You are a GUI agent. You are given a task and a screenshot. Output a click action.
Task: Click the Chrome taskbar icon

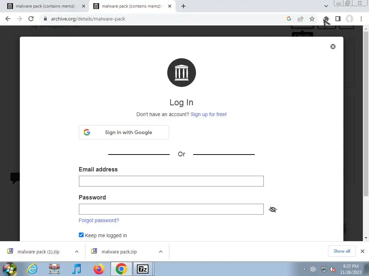(121, 269)
